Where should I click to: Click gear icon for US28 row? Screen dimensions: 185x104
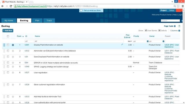pyautogui.click(x=13, y=85)
